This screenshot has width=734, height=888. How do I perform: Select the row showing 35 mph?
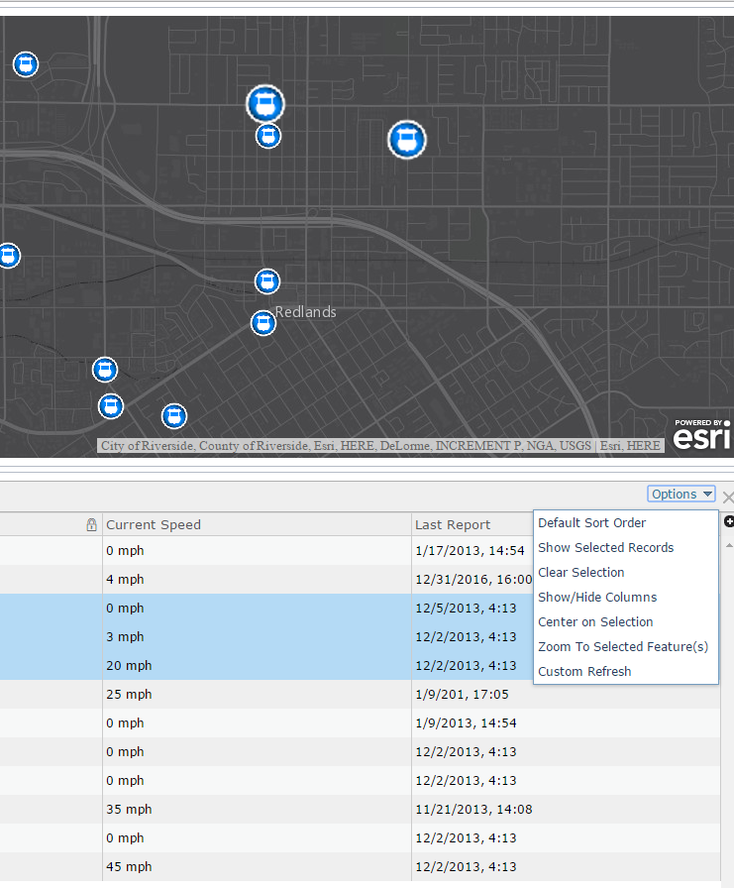click(258, 810)
